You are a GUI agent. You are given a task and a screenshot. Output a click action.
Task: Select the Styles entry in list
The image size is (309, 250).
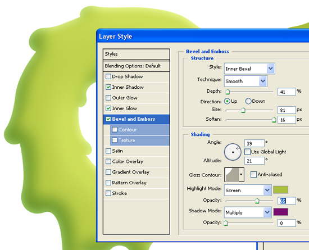136,54
